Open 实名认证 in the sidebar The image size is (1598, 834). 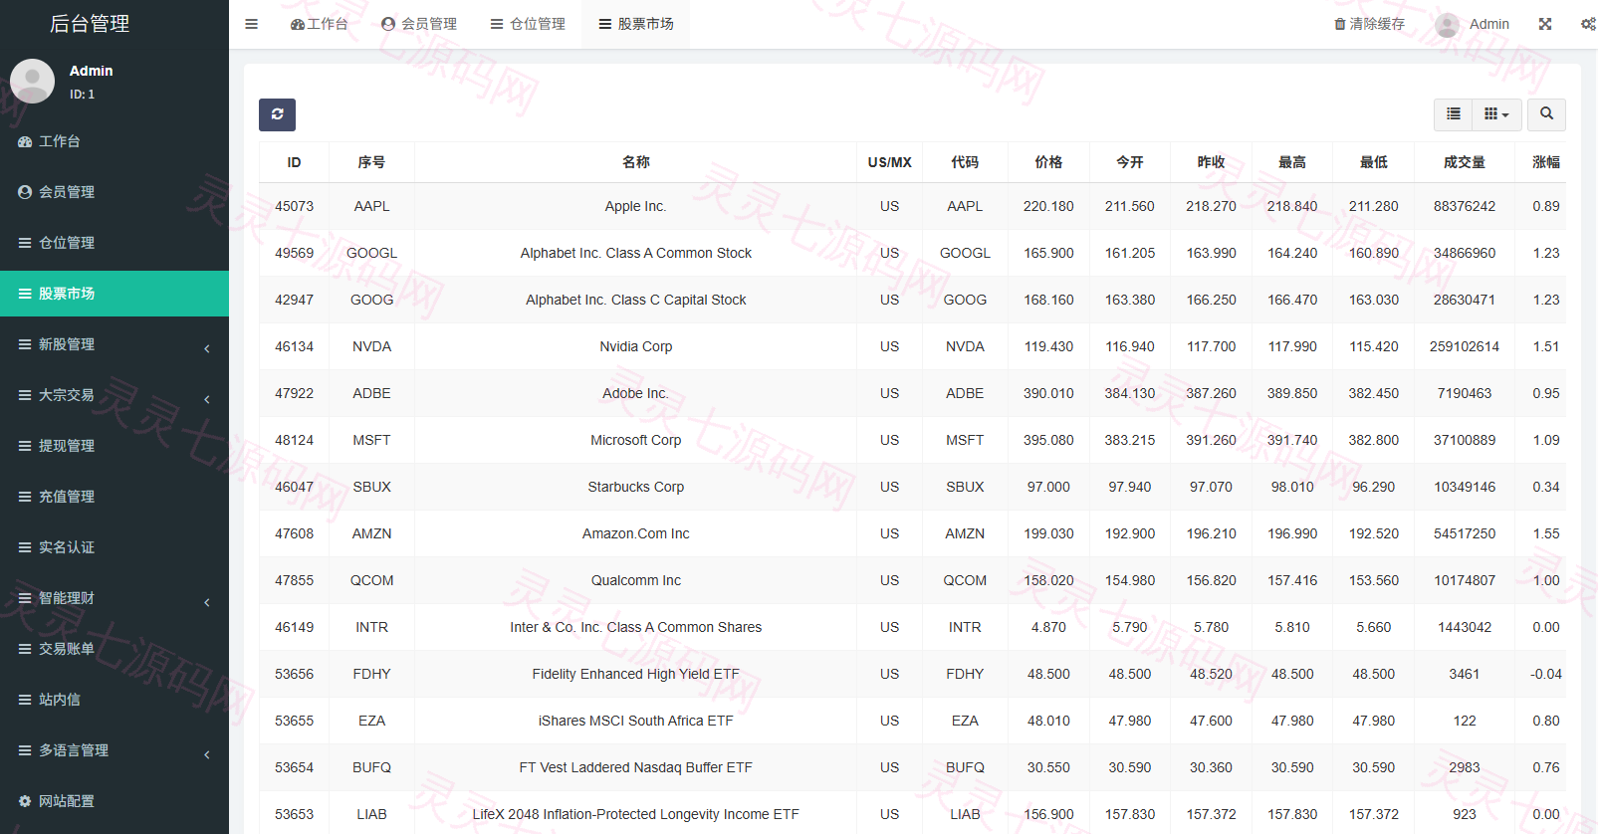click(x=114, y=547)
